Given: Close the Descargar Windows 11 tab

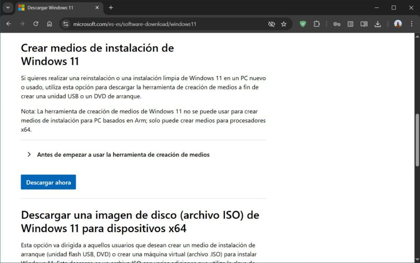Looking at the screenshot, I should click(97, 8).
